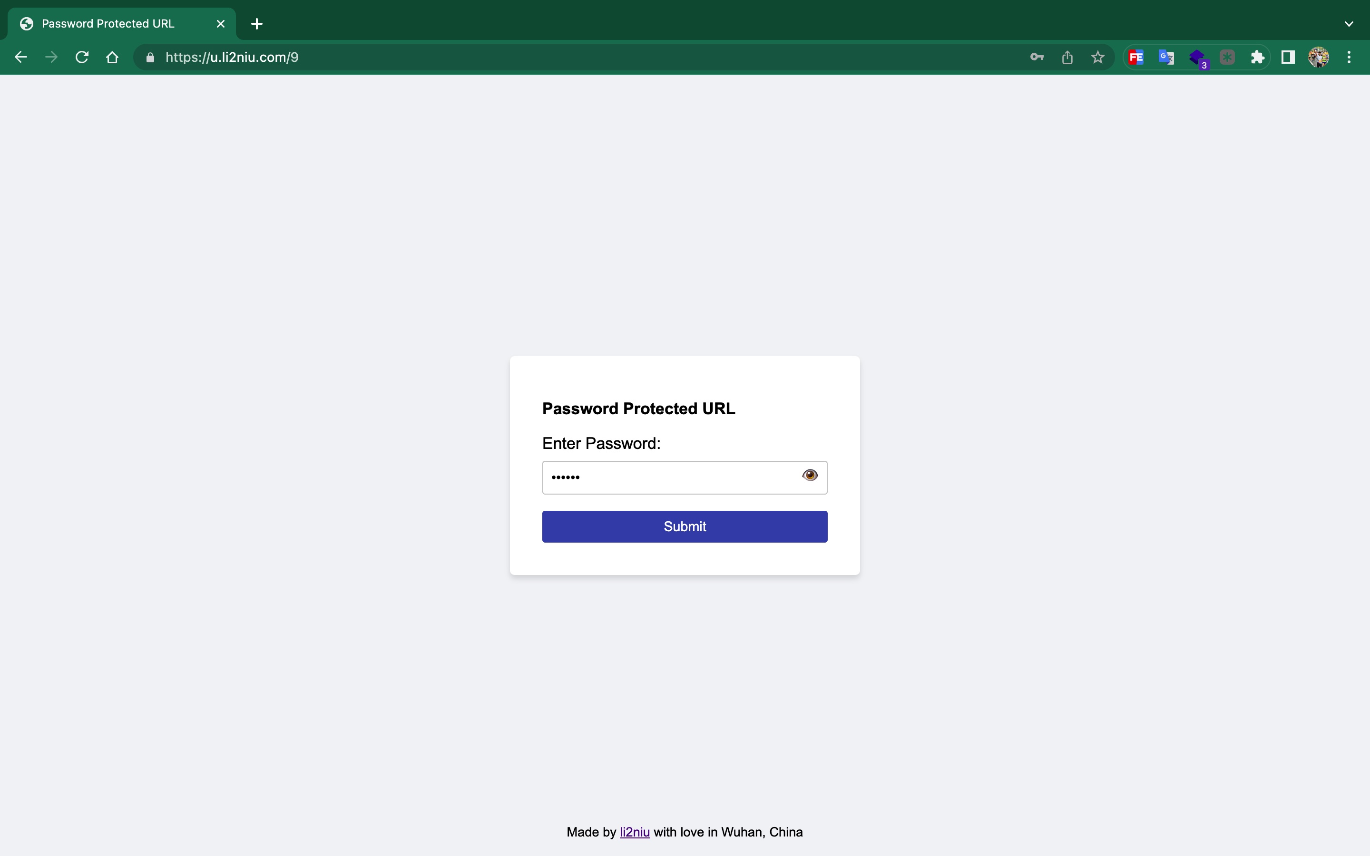Click the bookmark star icon
The height and width of the screenshot is (856, 1370).
click(x=1098, y=56)
